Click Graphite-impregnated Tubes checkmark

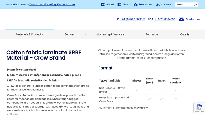pos(162,99)
